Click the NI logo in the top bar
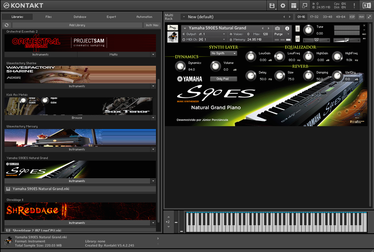The width and height of the screenshot is (374, 252). coord(367,5)
